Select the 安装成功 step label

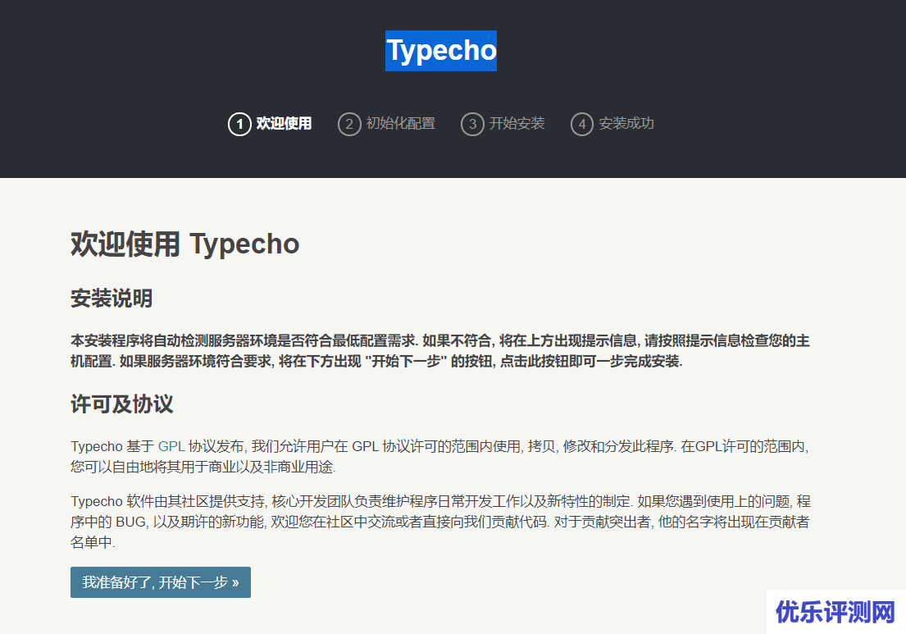(x=626, y=124)
